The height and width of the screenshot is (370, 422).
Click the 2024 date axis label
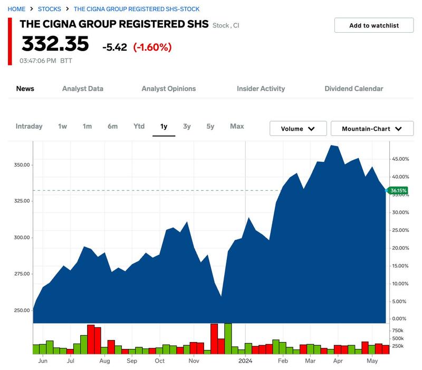pos(245,361)
